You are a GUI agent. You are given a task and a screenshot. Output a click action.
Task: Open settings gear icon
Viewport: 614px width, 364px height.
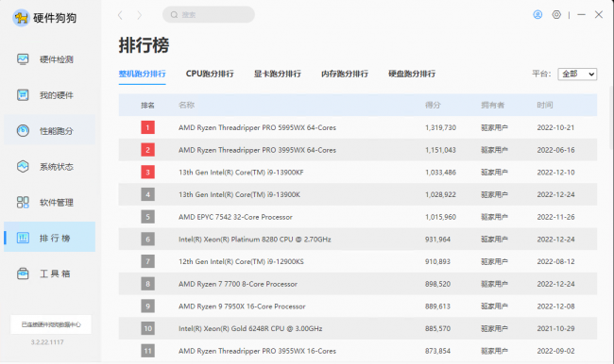click(556, 15)
